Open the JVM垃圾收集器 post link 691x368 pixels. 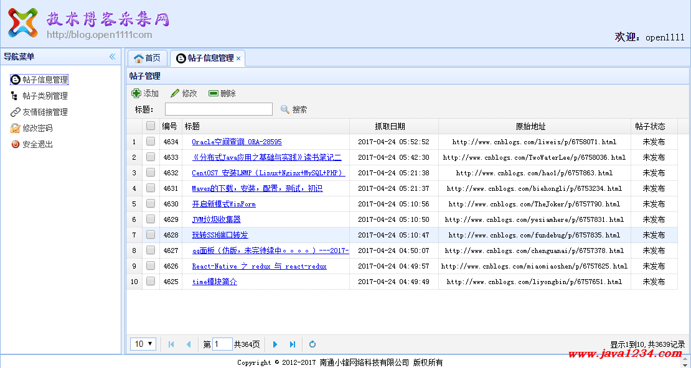(x=217, y=219)
